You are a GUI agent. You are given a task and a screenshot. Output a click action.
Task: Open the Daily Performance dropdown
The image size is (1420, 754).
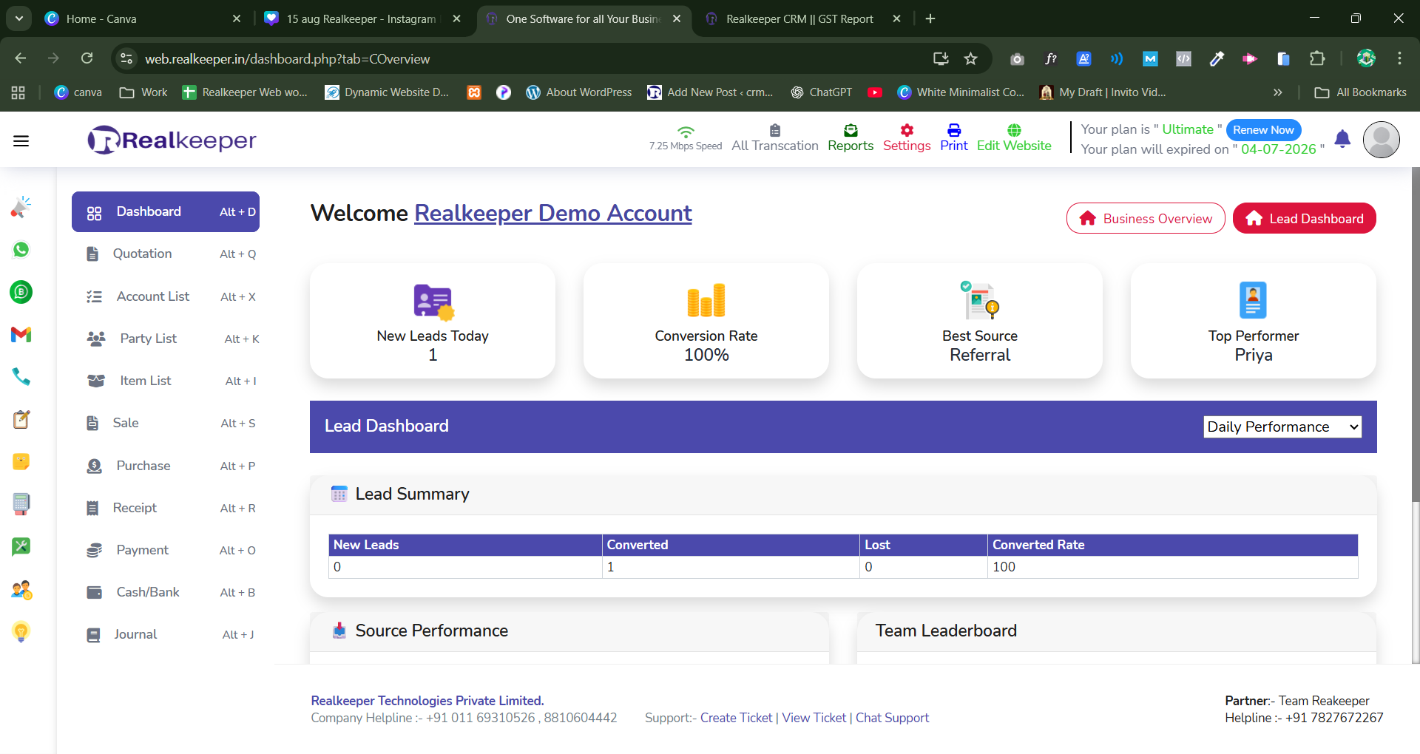click(1282, 427)
